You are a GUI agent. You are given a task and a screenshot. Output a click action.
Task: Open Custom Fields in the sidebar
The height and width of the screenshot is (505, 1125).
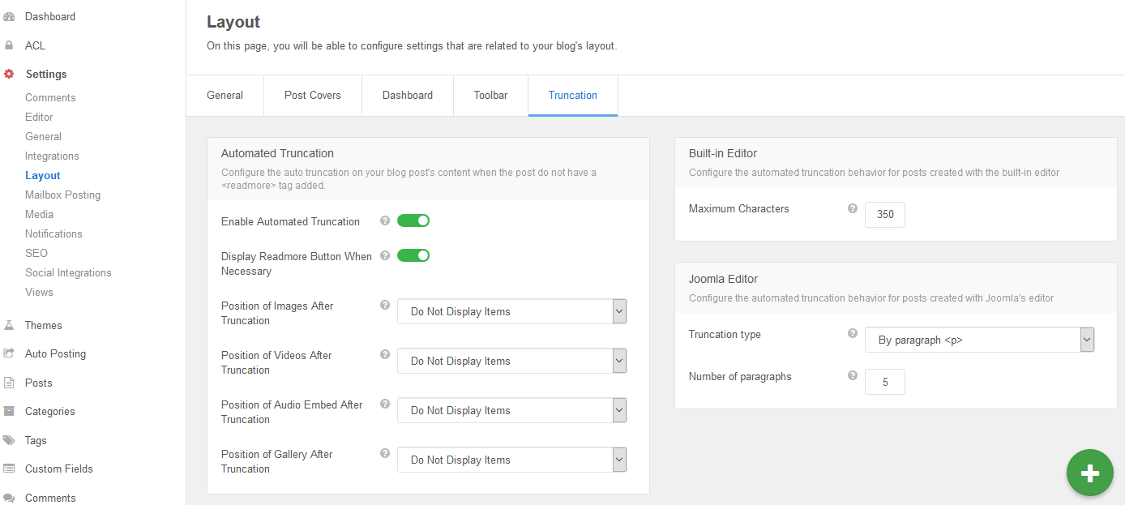pos(59,469)
